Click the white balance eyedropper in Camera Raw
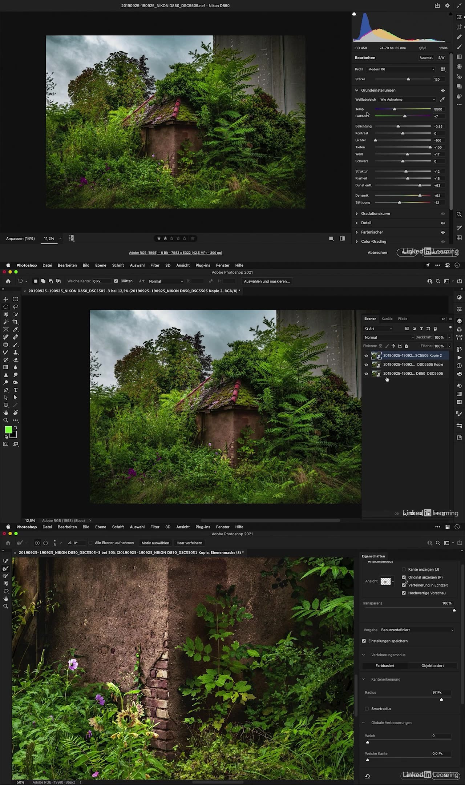Screen dimensions: 465x785 pyautogui.click(x=442, y=100)
